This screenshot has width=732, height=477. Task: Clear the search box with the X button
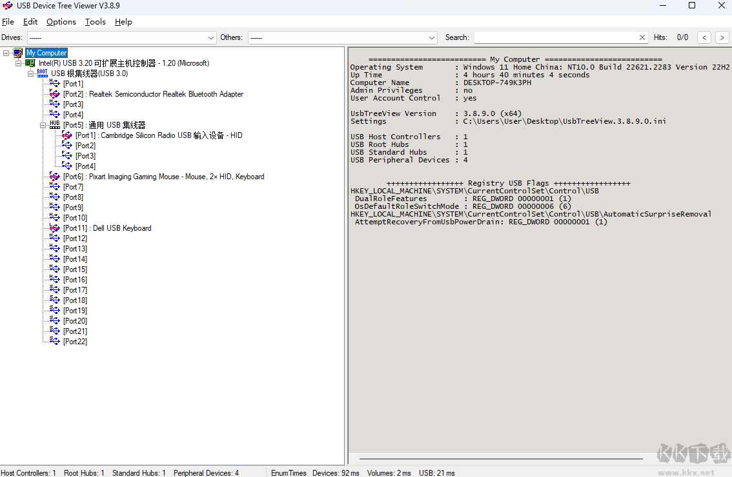642,37
